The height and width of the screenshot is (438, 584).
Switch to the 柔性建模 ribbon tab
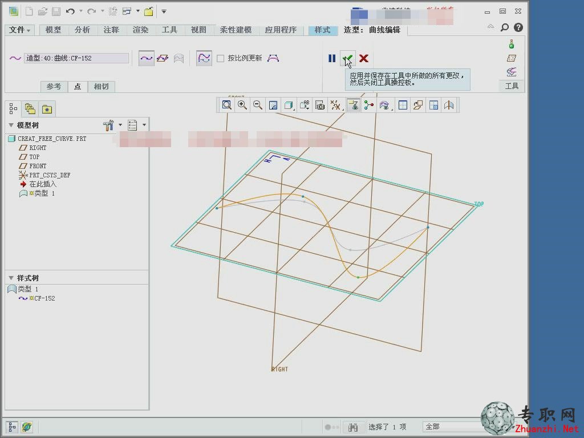(x=236, y=30)
